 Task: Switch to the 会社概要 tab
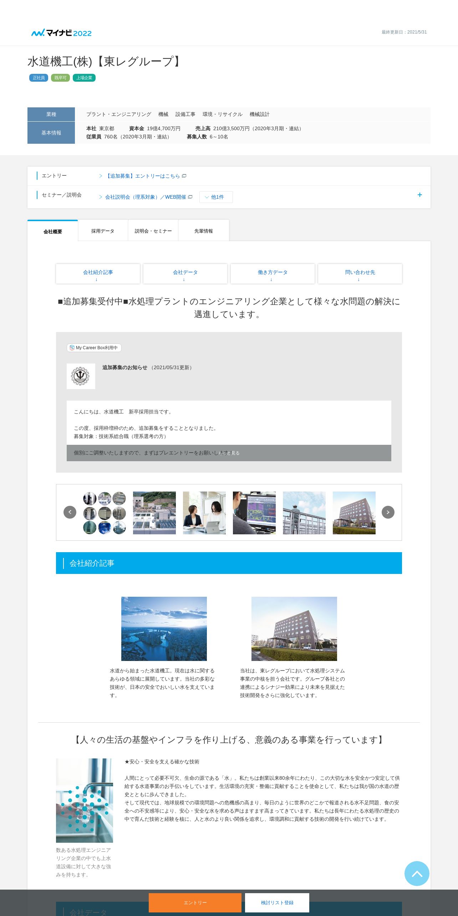(x=53, y=231)
